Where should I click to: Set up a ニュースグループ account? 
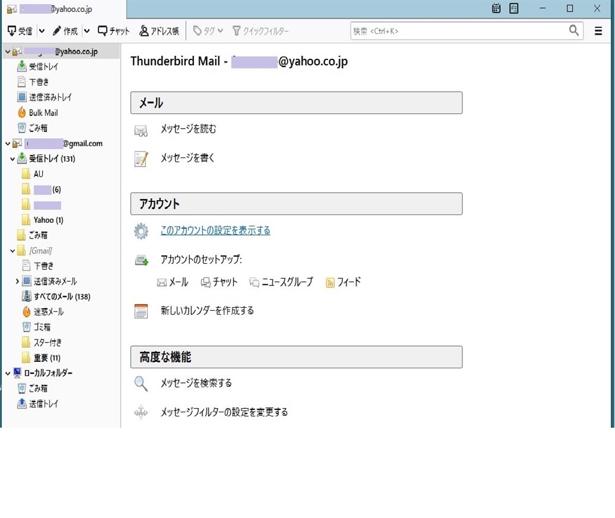click(282, 282)
